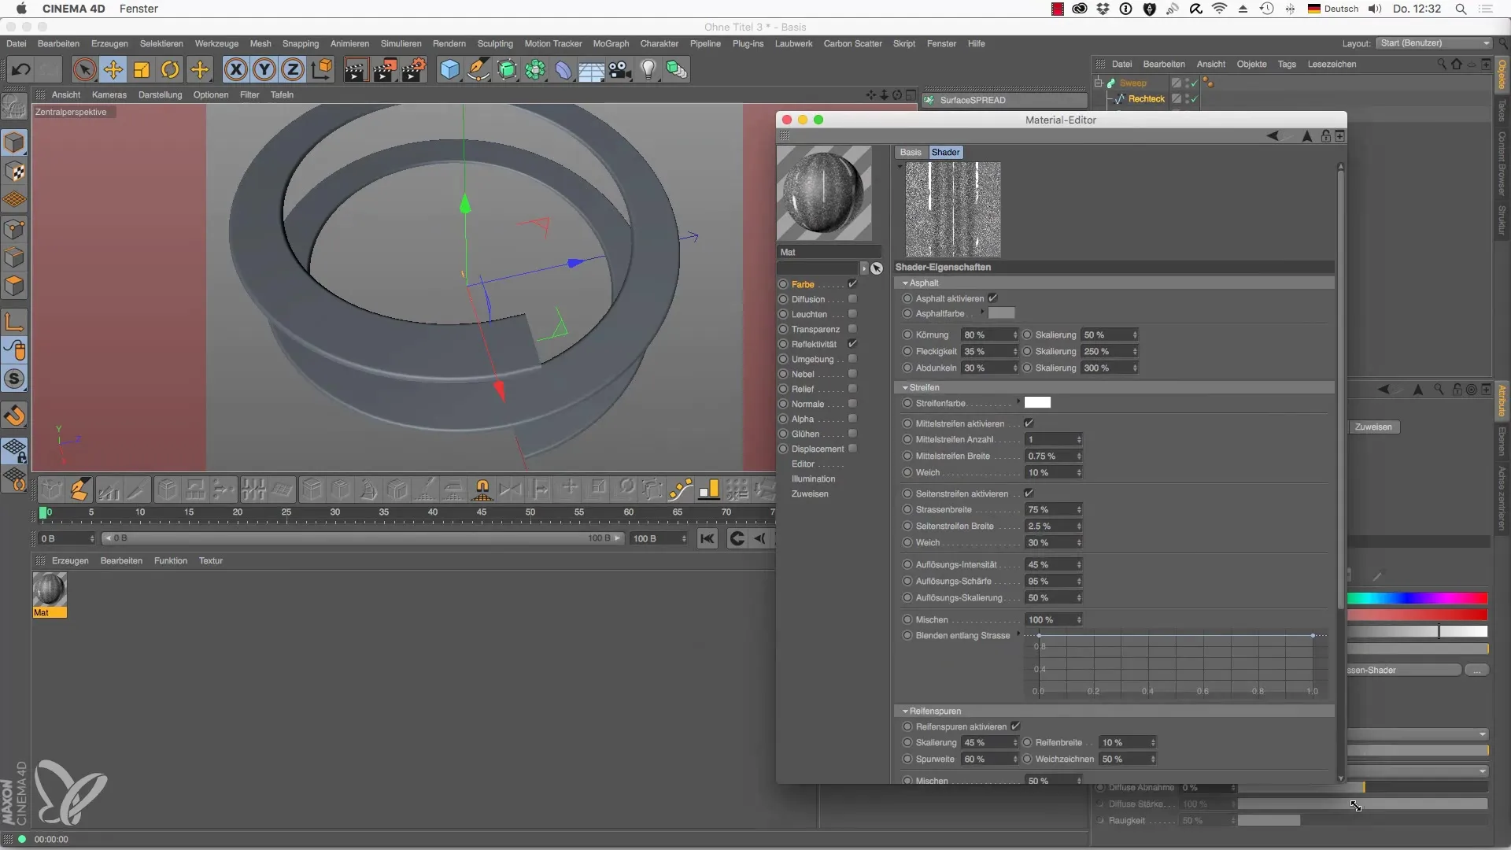Switch to texture mode
This screenshot has height=850, width=1511.
click(x=14, y=172)
